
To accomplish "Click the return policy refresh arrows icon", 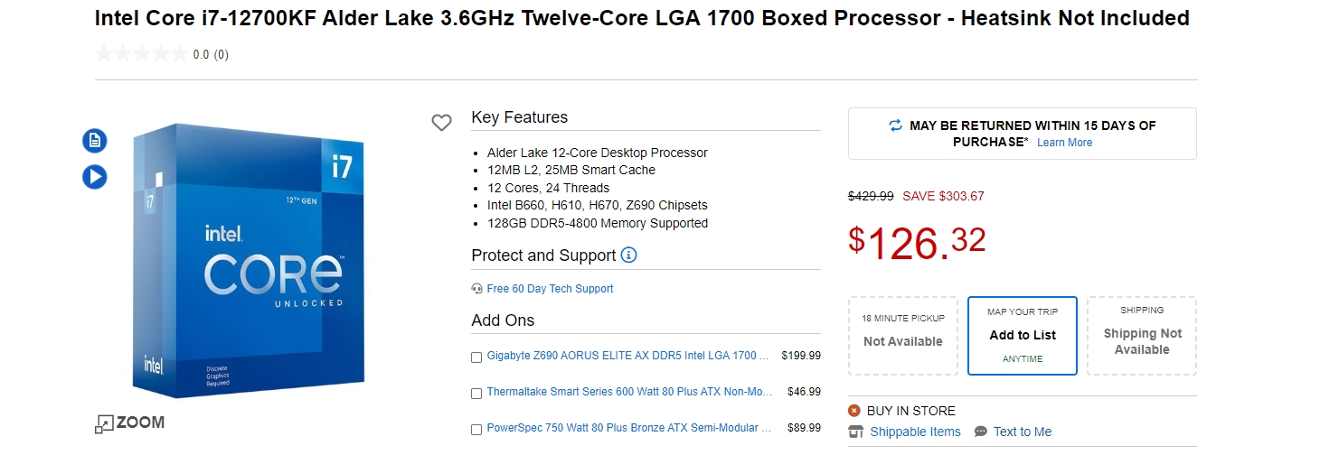I will pos(895,125).
